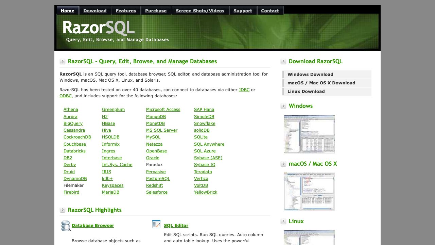Viewport: 435px width, 245px height.
Task: Click the Hive link
Action: point(106,130)
